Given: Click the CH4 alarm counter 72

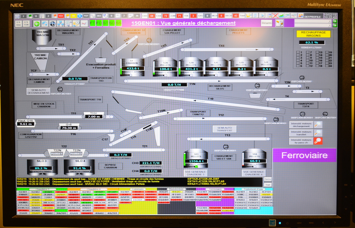Looking at the screenshot, I should pos(166,15).
